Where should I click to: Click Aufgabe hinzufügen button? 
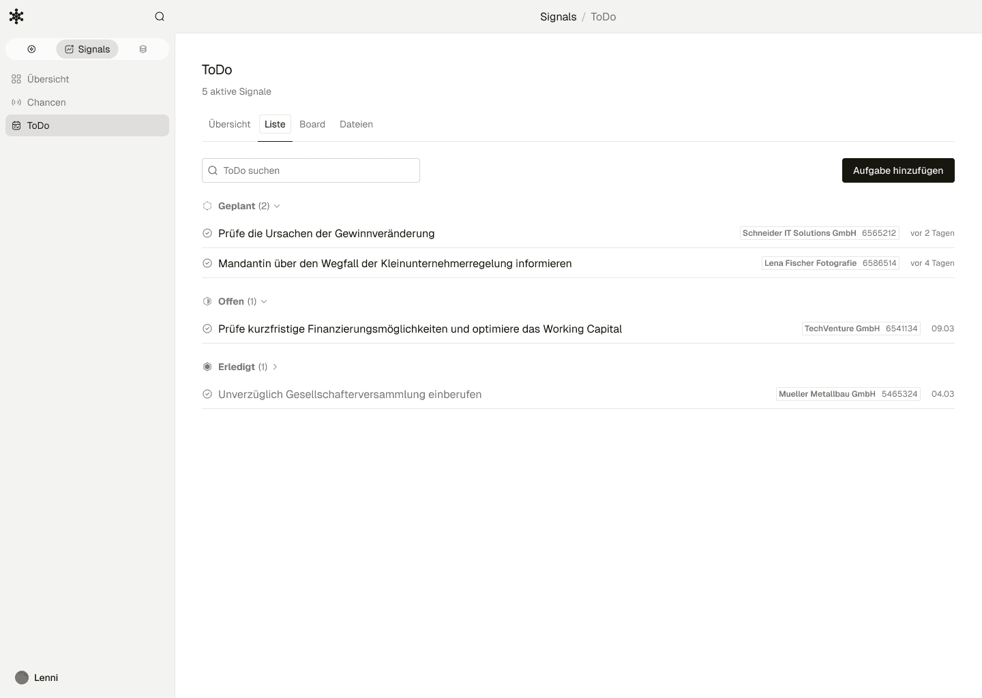pyautogui.click(x=898, y=170)
